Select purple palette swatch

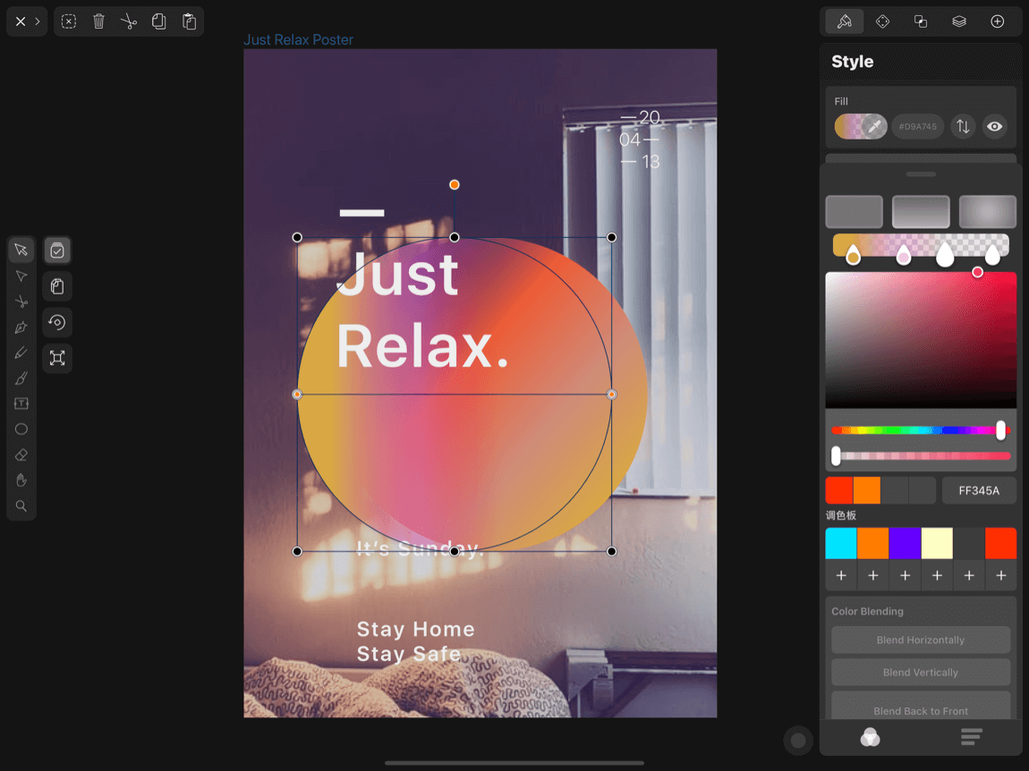905,543
